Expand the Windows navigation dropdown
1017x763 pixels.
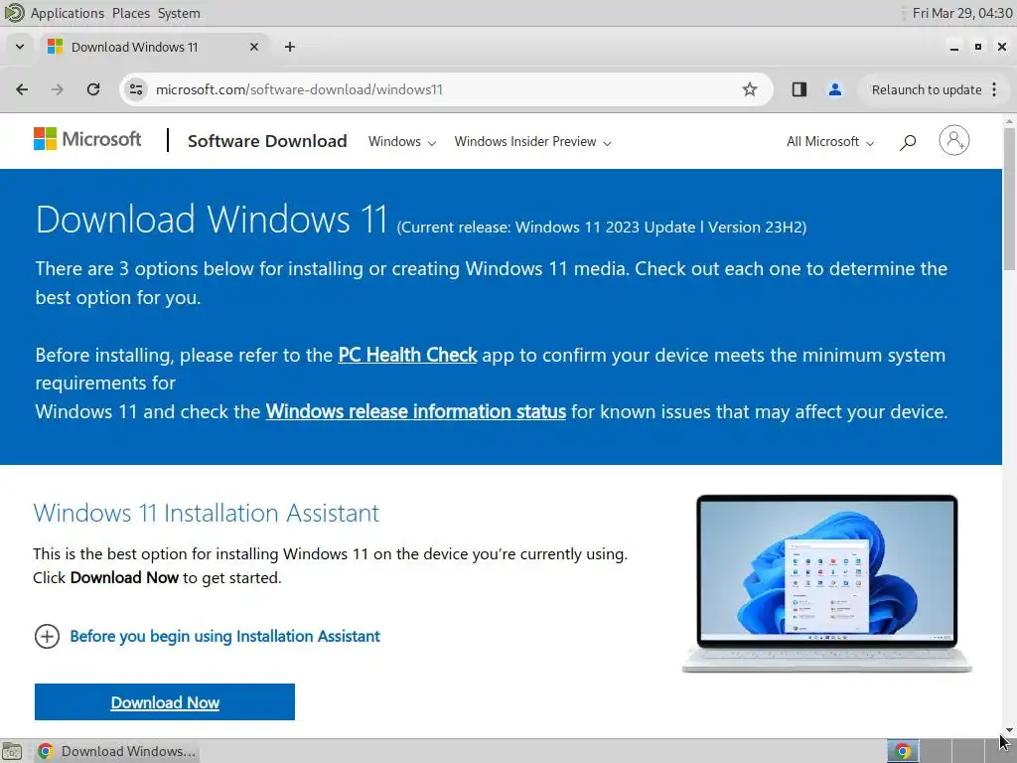tap(402, 141)
